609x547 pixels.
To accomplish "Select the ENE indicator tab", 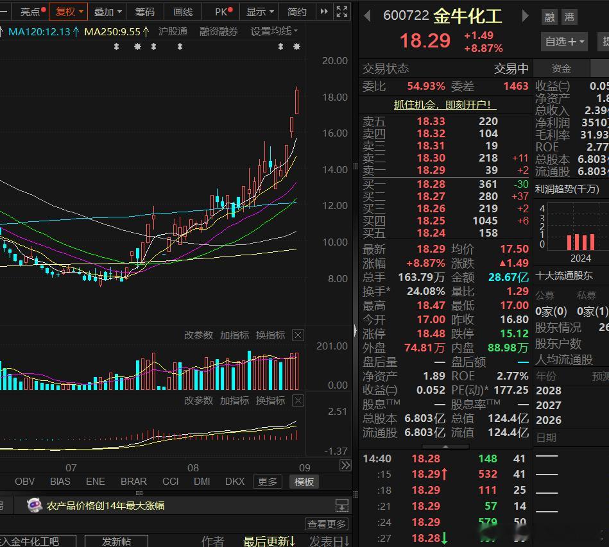I will coord(96,482).
